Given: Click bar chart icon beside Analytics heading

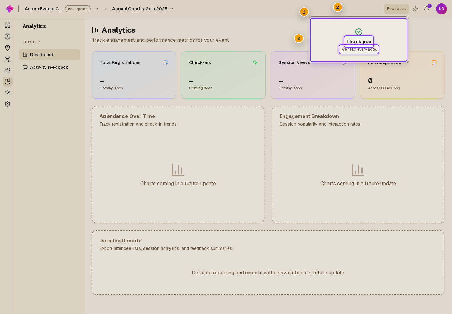Looking at the screenshot, I should [95, 30].
